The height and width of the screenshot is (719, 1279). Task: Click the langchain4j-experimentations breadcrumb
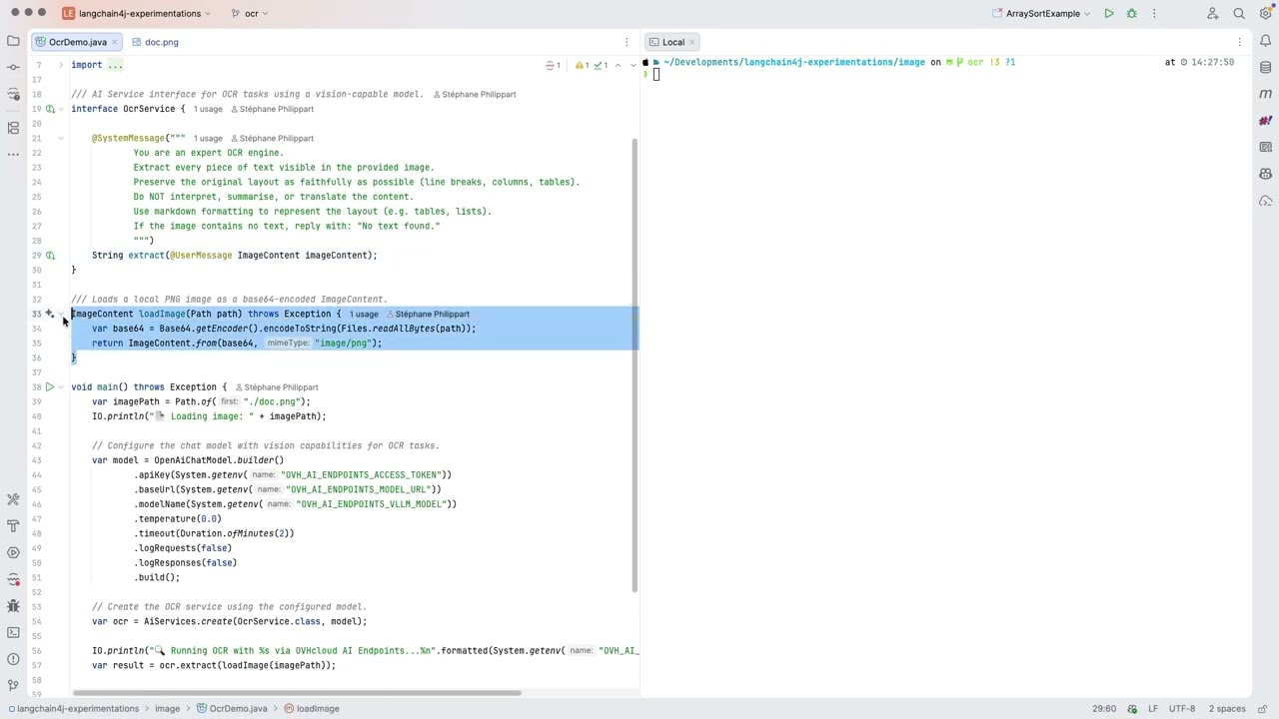pos(73,708)
